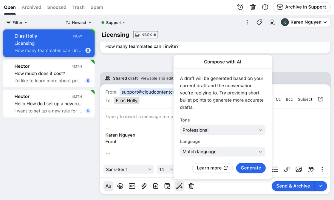The width and height of the screenshot is (334, 200).
Task: Attach a file with the paperclip icon
Action: click(x=144, y=186)
